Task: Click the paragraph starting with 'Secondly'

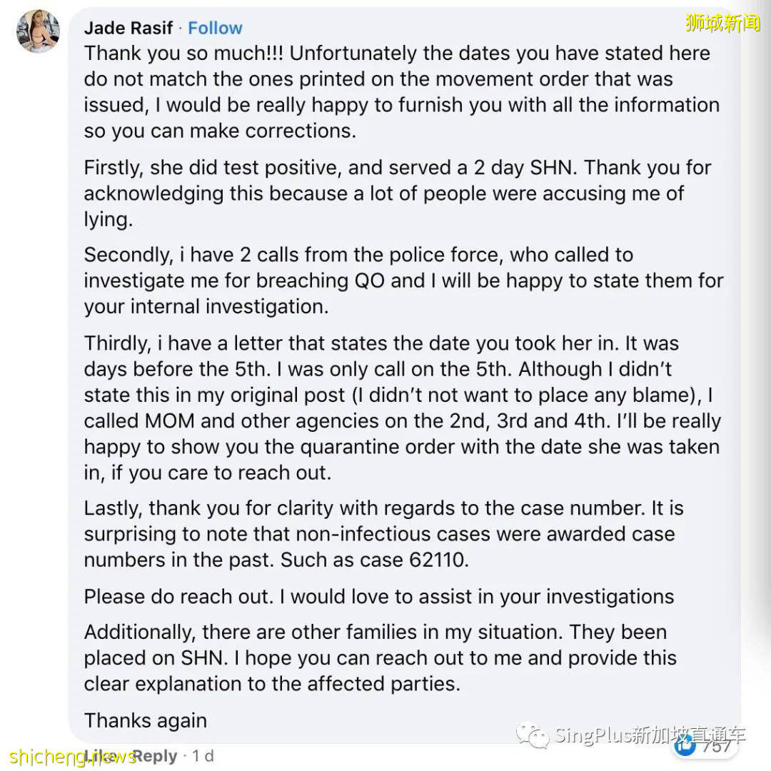Action: (403, 281)
